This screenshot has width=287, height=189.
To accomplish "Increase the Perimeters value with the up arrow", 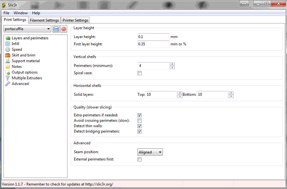I will point(172,64).
